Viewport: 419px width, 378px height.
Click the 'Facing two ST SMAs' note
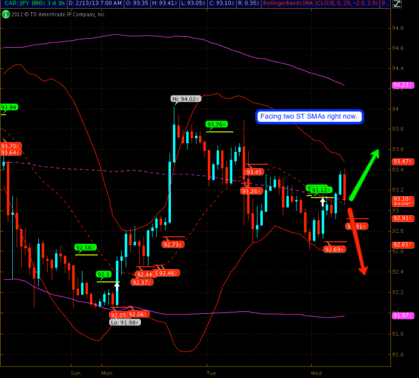[x=309, y=116]
